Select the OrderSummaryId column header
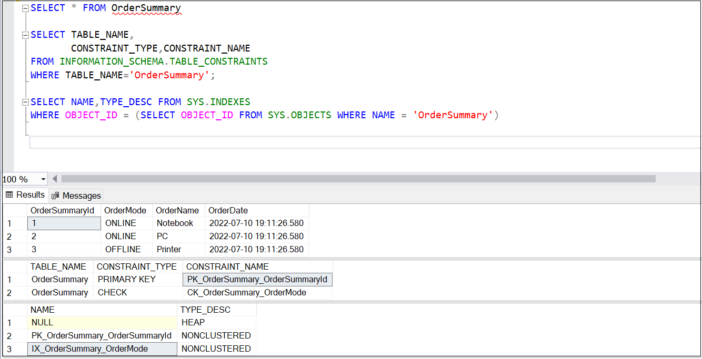This screenshot has height=359, width=702. point(63,210)
